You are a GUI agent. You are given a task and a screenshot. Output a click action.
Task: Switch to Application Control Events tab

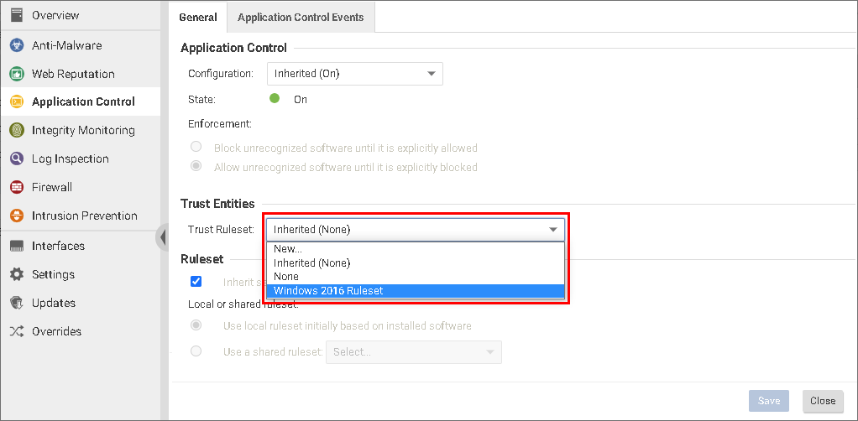pyautogui.click(x=301, y=17)
